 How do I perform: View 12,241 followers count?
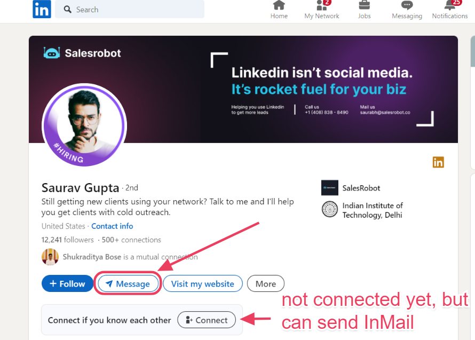tap(68, 240)
